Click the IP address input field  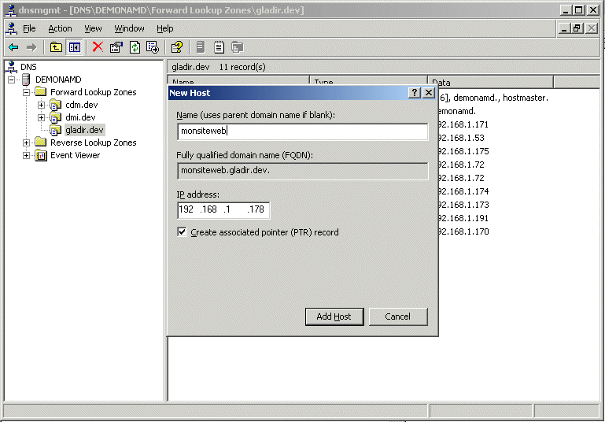coord(223,209)
